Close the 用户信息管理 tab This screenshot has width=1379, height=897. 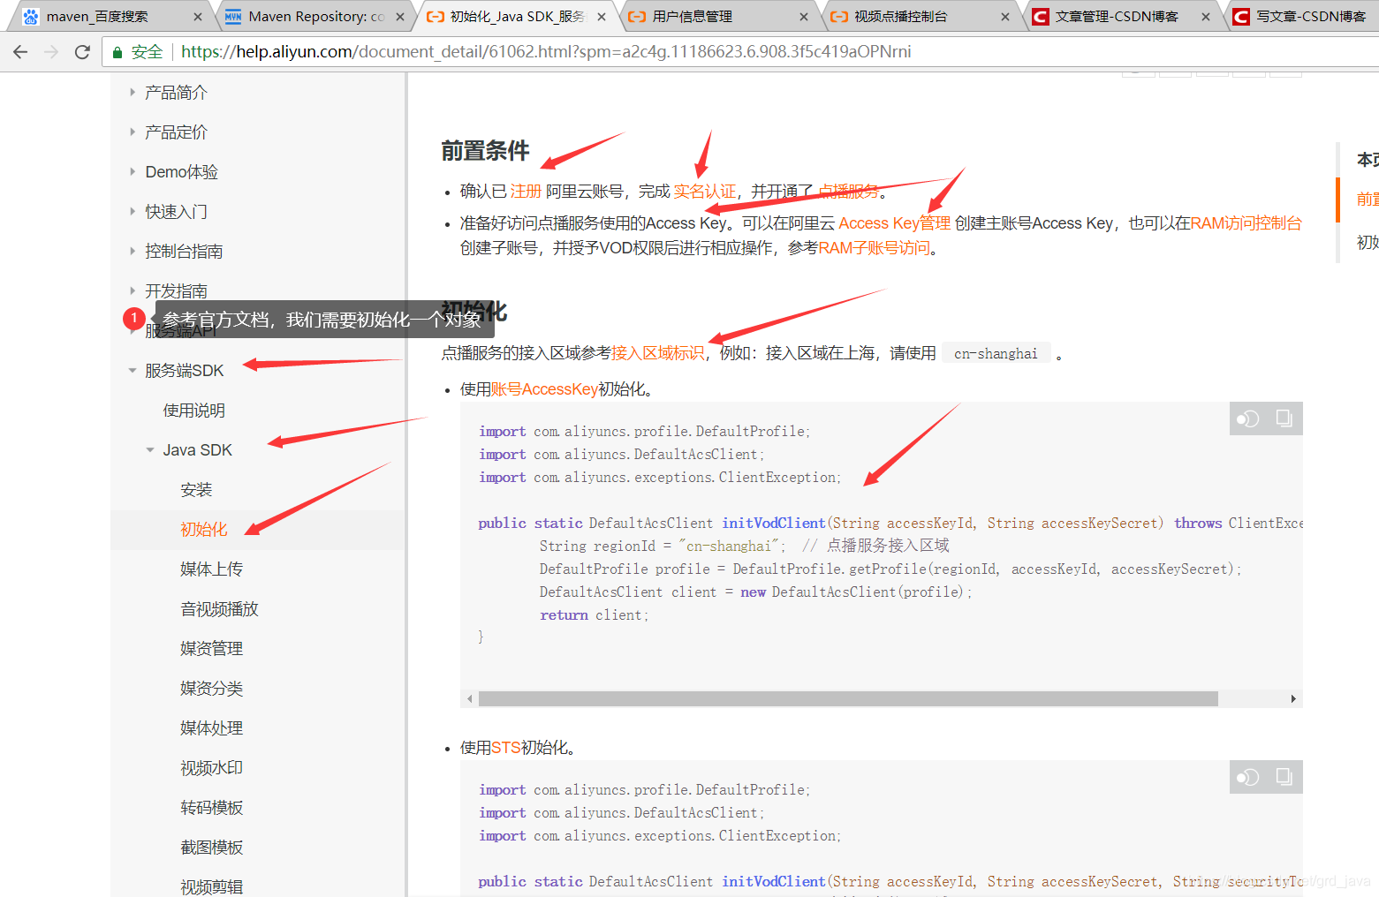[x=804, y=17]
